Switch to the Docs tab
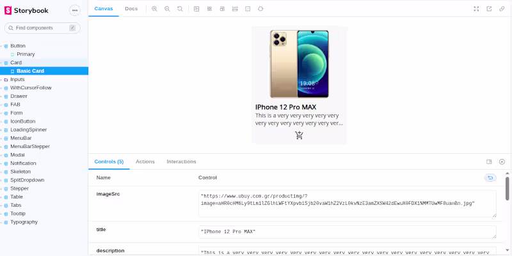This screenshot has width=512, height=256. 131,9
